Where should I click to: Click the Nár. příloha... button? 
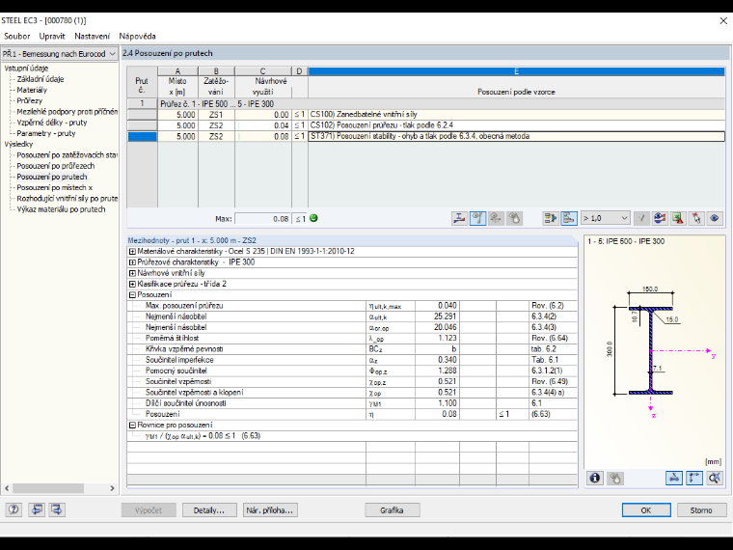(270, 510)
